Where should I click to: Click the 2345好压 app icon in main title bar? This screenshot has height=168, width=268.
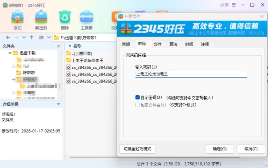[x=5, y=5]
